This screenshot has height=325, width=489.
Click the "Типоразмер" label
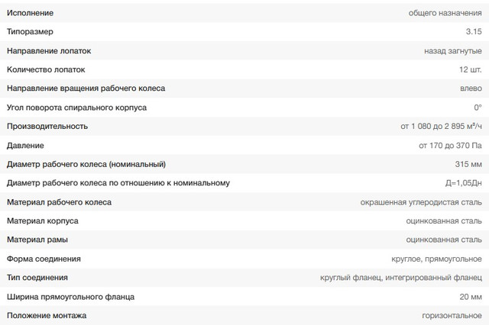[31, 32]
